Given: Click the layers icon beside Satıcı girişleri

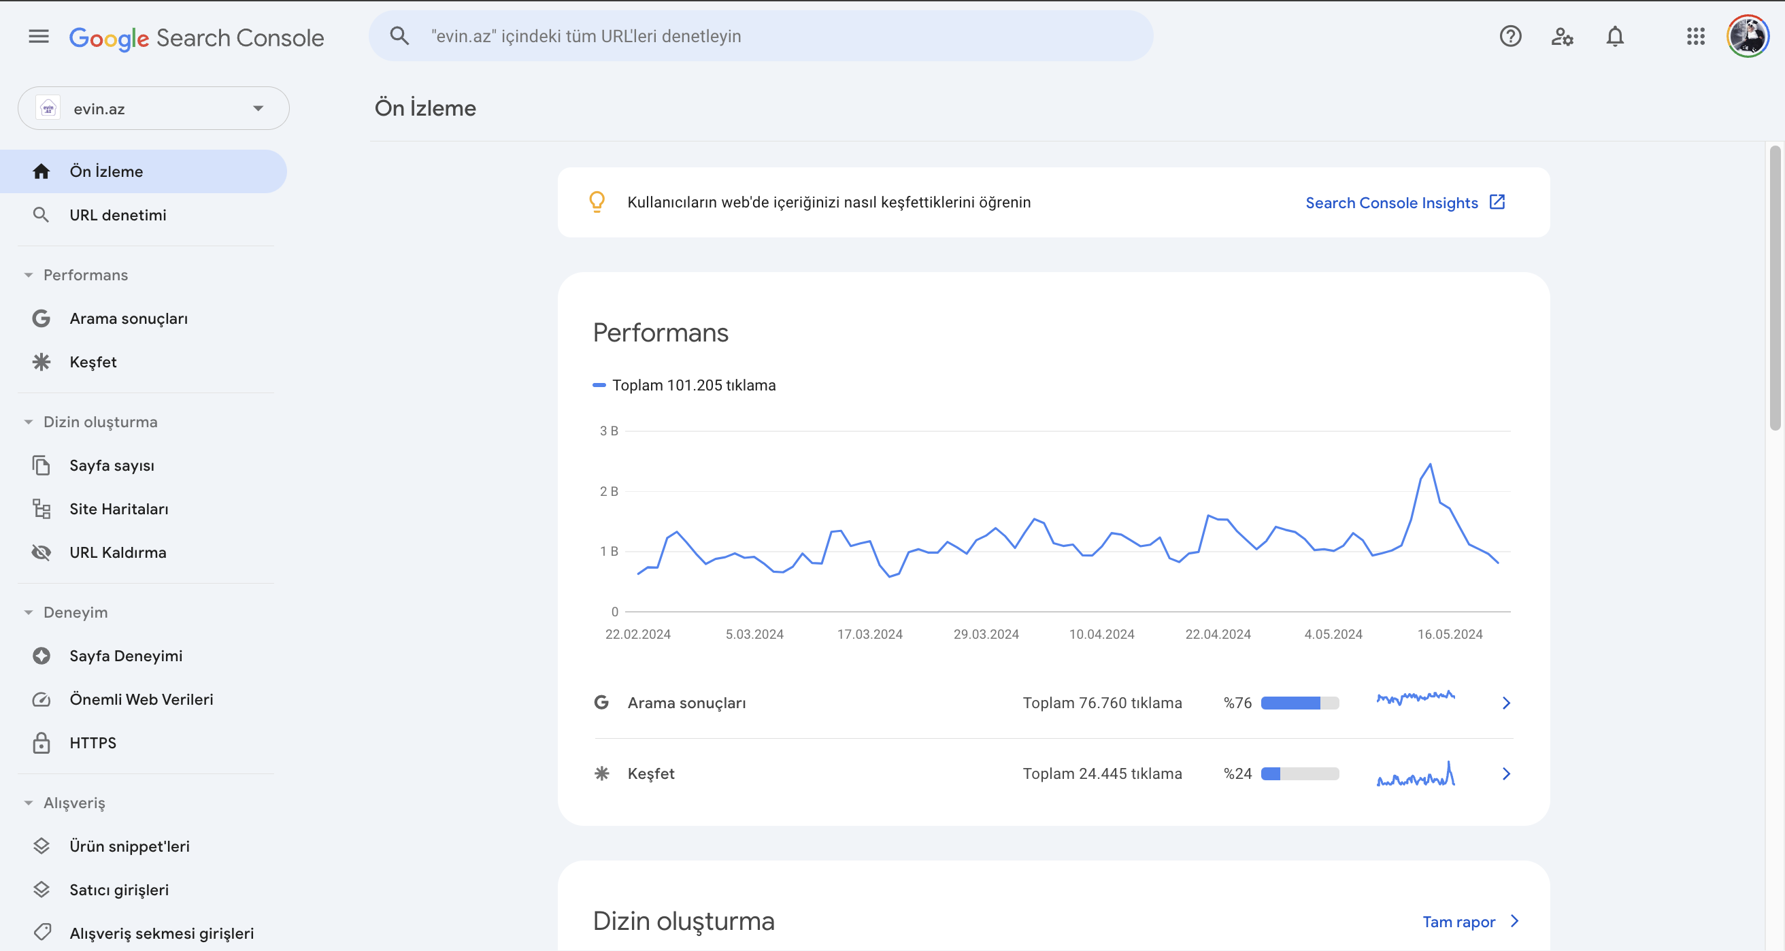Looking at the screenshot, I should (x=41, y=889).
